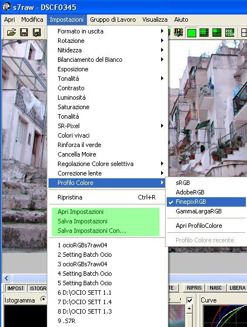The image size is (247, 327).
Task: Open recent setting 1 ocioRGBs7raw04
Action: tap(108, 245)
